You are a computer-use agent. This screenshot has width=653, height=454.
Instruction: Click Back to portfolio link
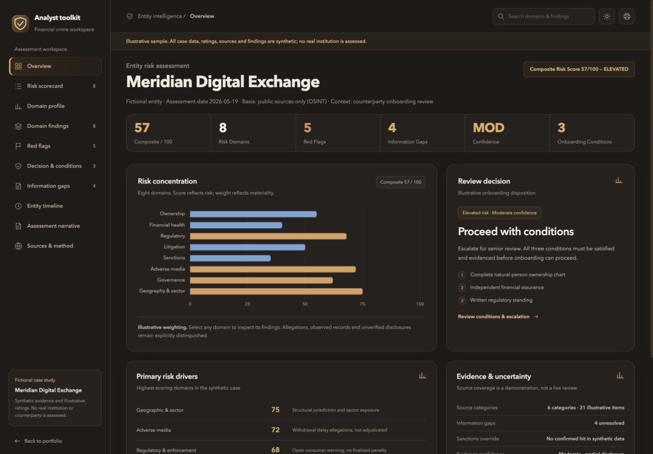point(38,441)
